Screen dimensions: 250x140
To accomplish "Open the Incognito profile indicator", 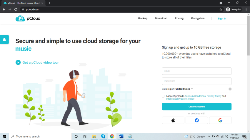I will [234, 9].
